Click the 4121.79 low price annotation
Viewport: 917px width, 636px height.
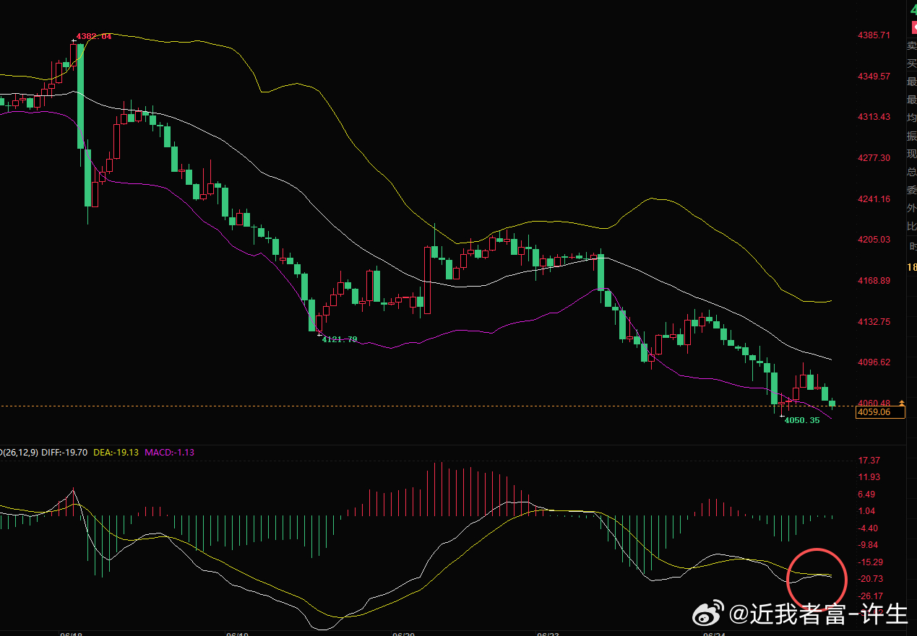click(x=340, y=339)
